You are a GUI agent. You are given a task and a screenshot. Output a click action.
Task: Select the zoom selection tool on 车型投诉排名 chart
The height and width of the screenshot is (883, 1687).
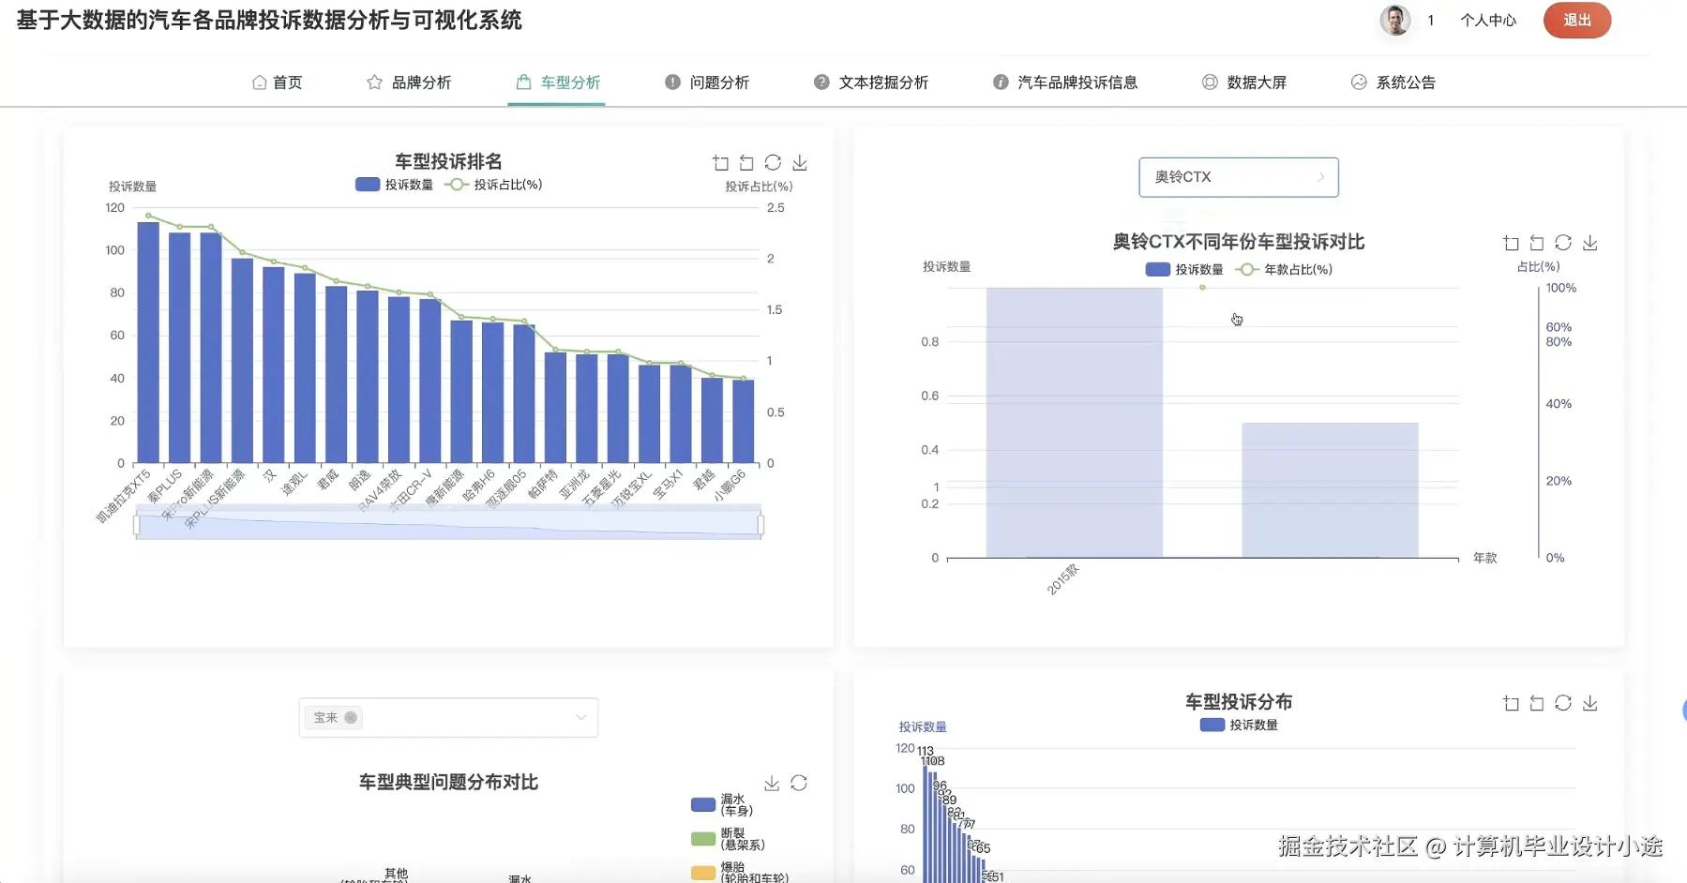click(720, 162)
